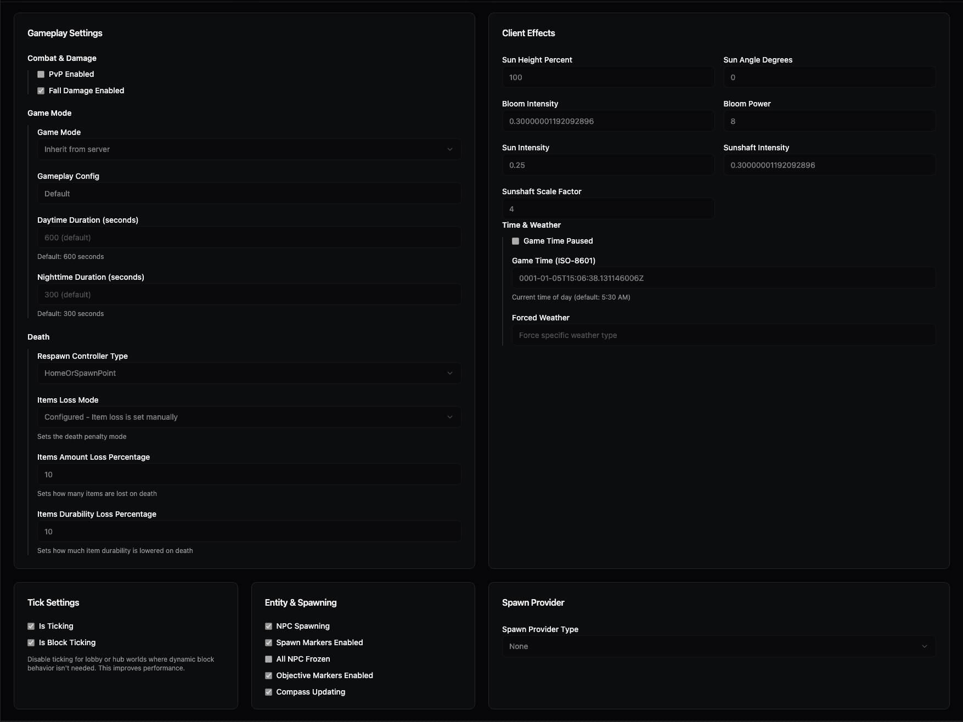Enable All NPC Frozen
The image size is (963, 722).
click(x=268, y=659)
